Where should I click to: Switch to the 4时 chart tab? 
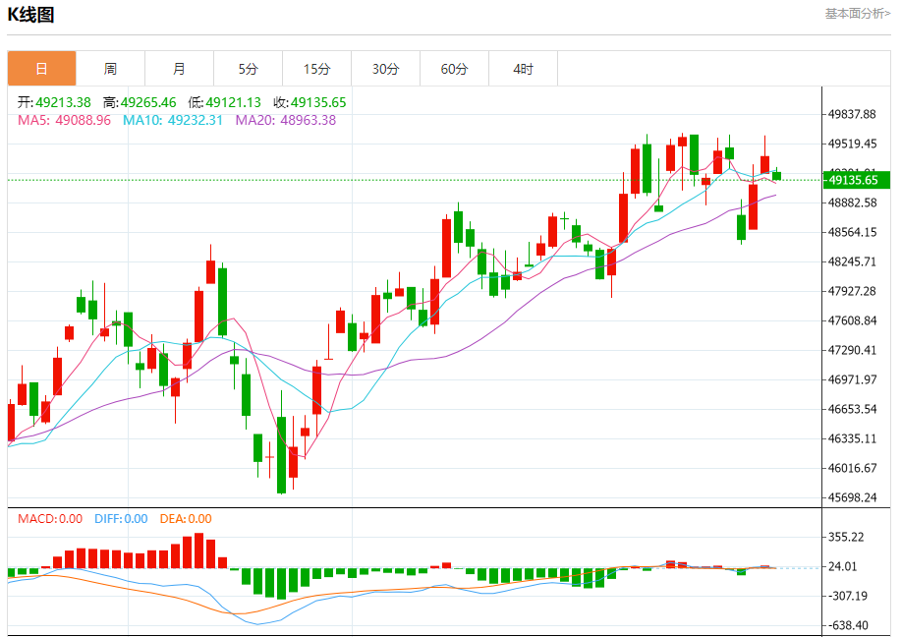[x=523, y=69]
